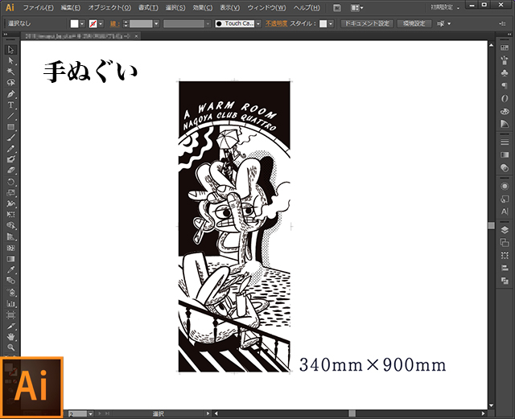Select the Line Segment tool
This screenshot has height=419, width=515.
pos(10,116)
